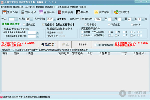Sort by the 五行 column header
The image size is (150, 100).
coord(92,53)
